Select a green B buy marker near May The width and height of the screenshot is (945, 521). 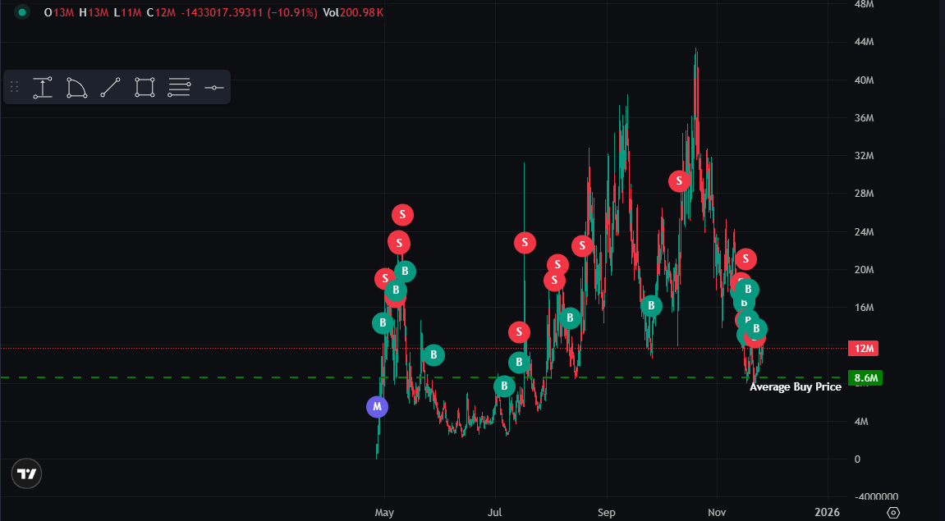[383, 324]
